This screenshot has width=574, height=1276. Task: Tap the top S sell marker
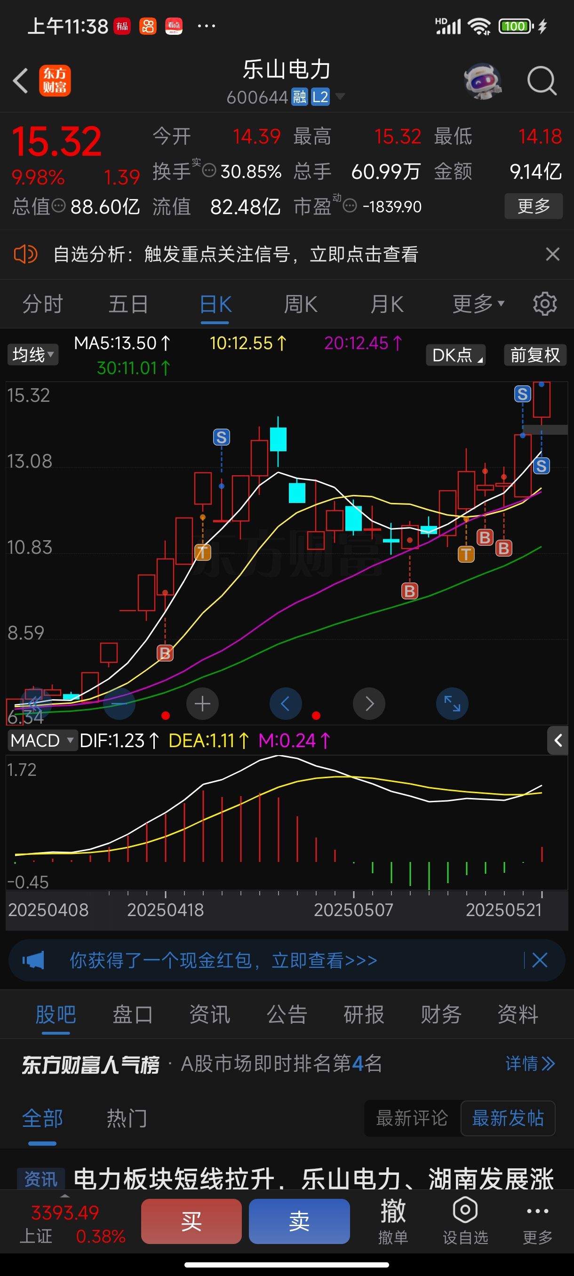point(523,394)
